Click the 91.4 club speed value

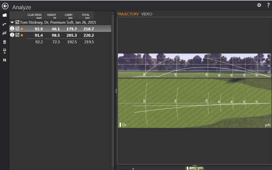[39, 35]
